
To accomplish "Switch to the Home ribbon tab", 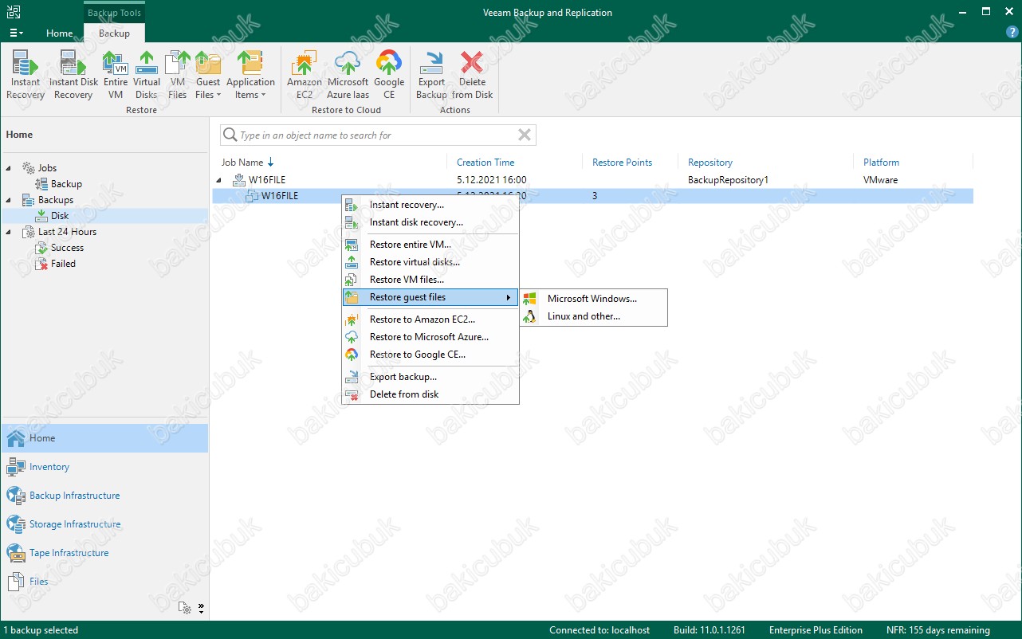I will [59, 33].
